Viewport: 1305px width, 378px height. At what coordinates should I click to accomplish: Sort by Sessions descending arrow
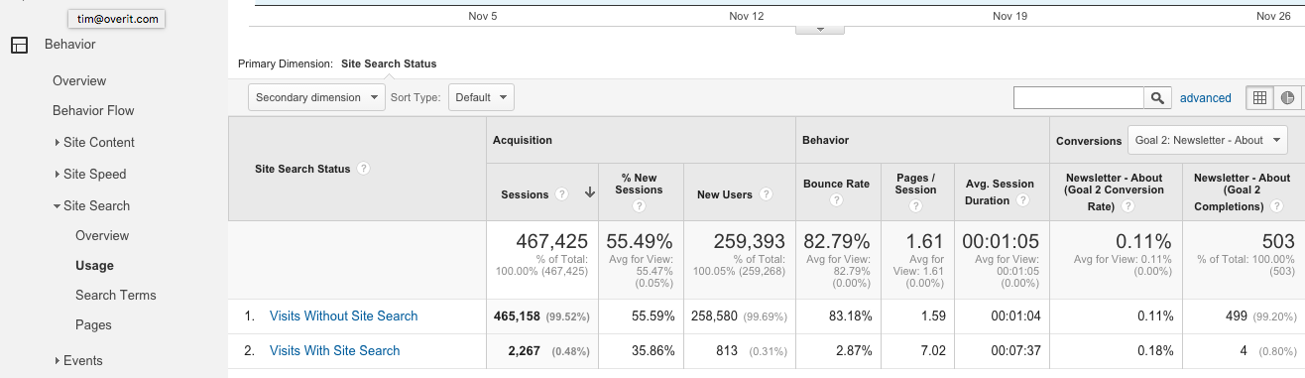click(x=590, y=193)
